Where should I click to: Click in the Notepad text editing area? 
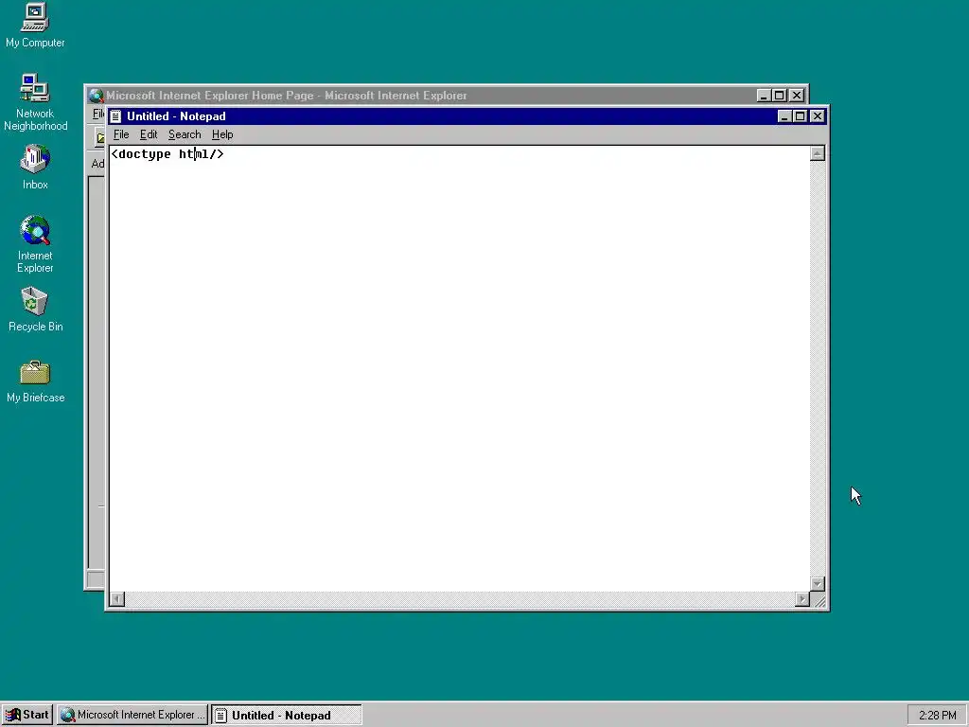coord(460,368)
